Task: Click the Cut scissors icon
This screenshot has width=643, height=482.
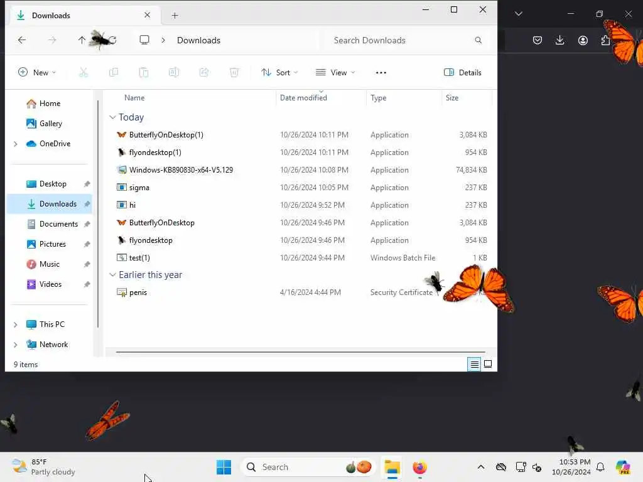Action: point(84,73)
